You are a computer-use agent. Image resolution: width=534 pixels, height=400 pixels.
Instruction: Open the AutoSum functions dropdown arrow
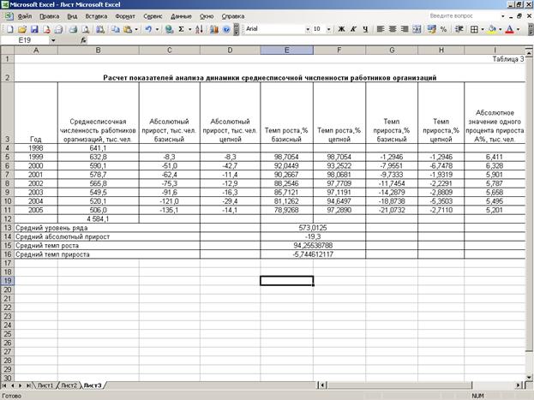click(x=189, y=29)
